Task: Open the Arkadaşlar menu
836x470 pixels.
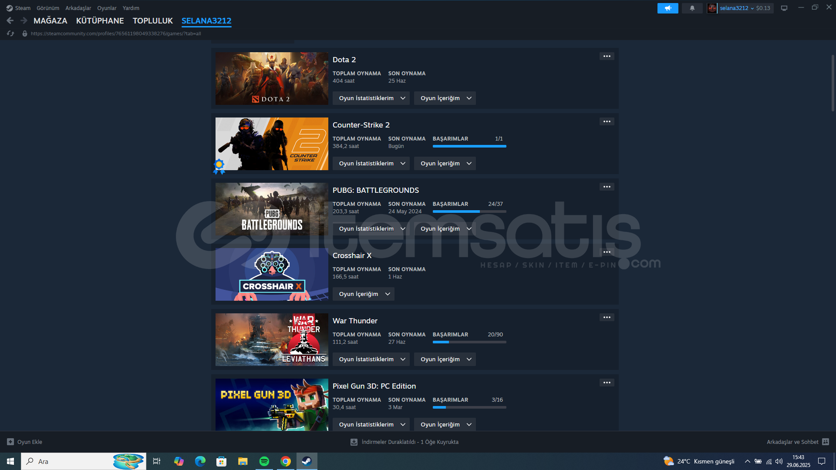Action: click(78, 8)
